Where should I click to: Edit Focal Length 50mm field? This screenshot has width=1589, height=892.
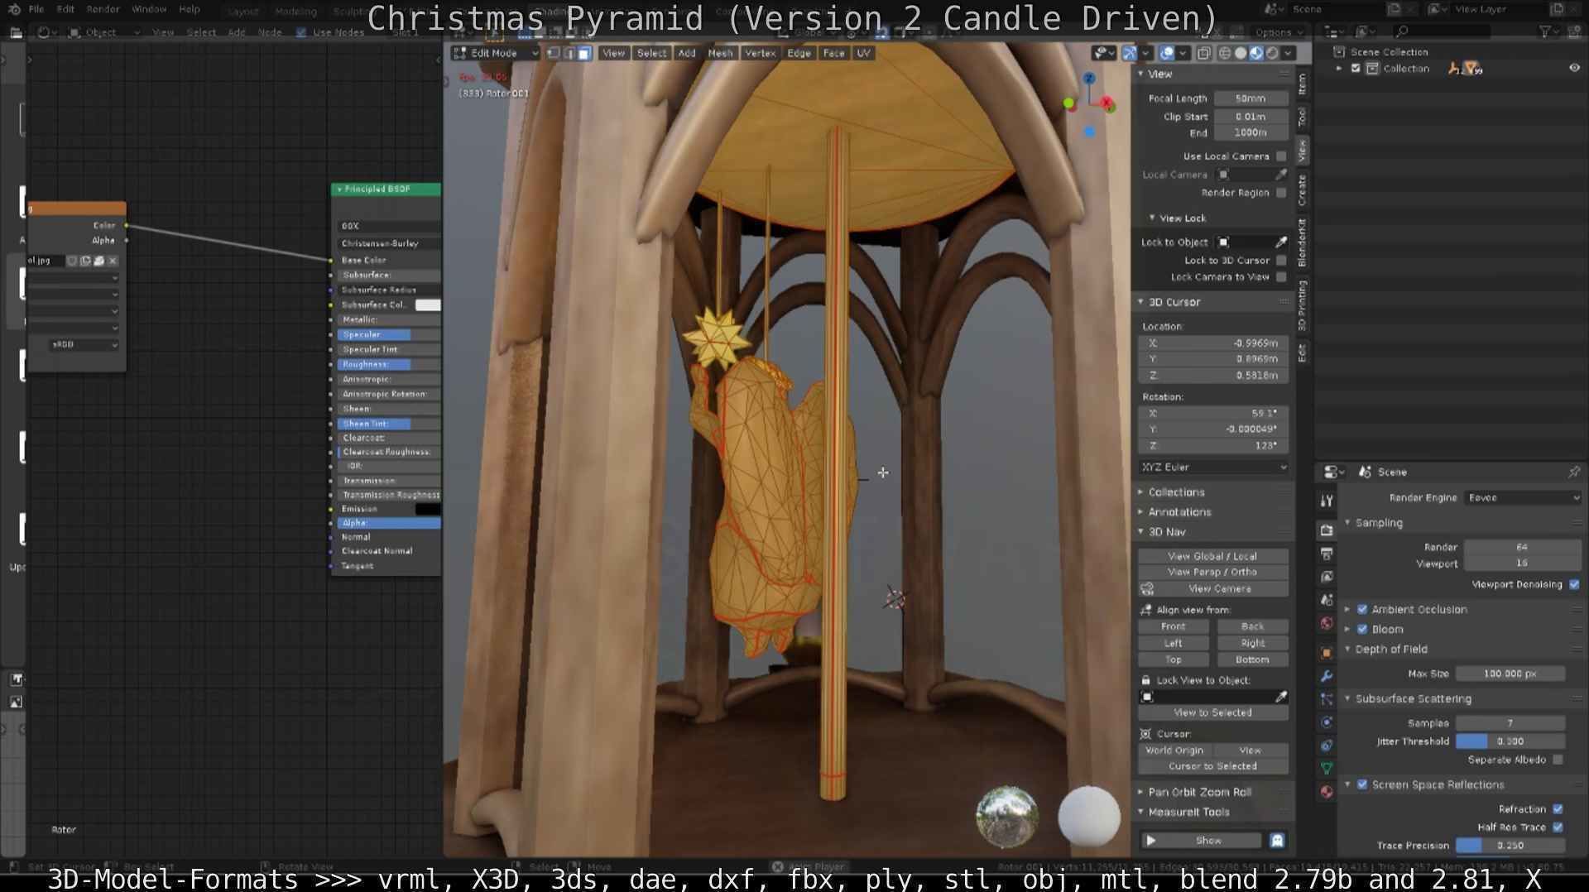[x=1251, y=98]
